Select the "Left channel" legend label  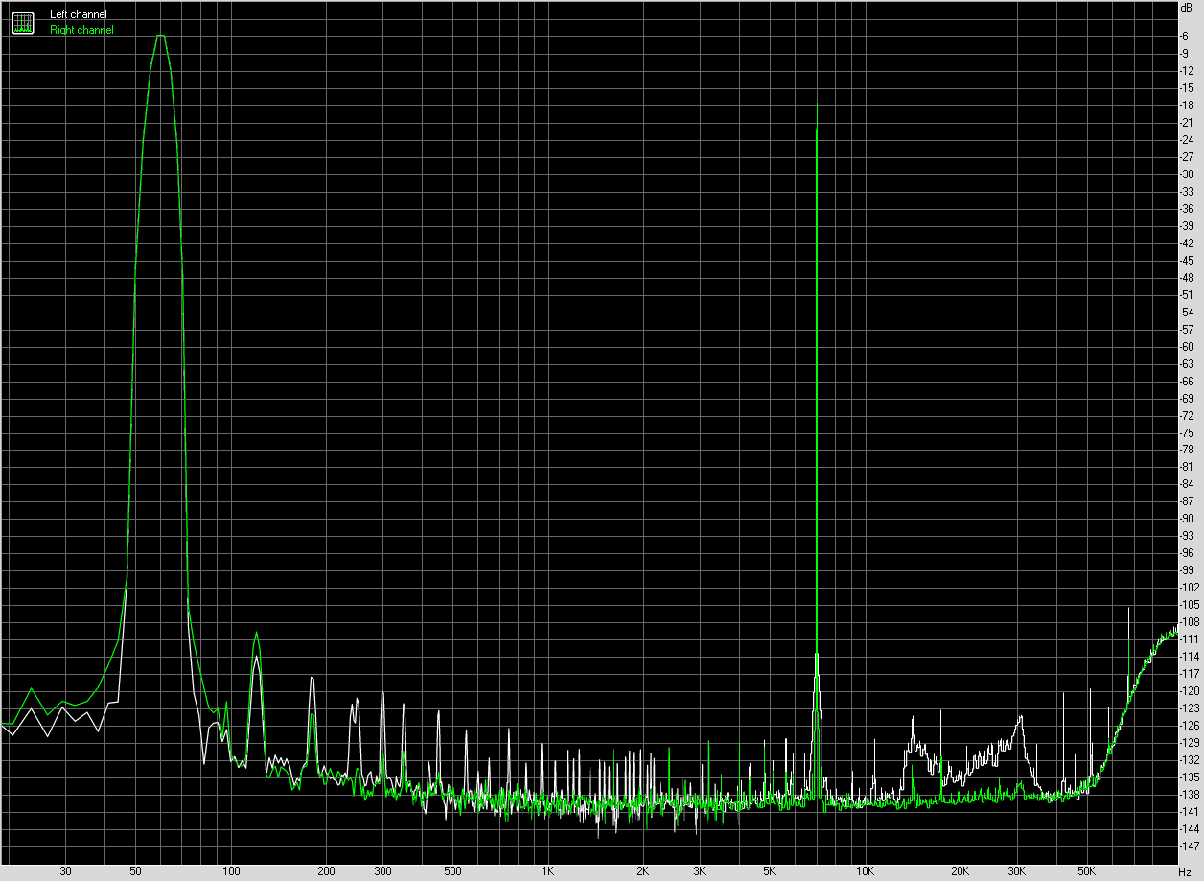[x=79, y=14]
